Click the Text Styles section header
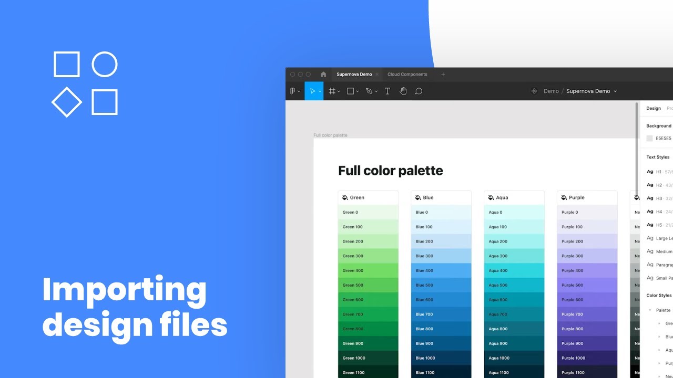The width and height of the screenshot is (673, 378). (x=658, y=157)
